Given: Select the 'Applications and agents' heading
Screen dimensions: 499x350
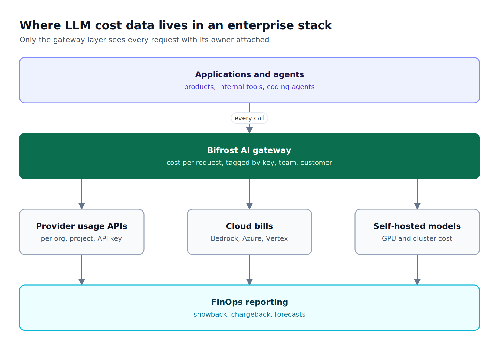Looking at the screenshot, I should pos(250,74).
